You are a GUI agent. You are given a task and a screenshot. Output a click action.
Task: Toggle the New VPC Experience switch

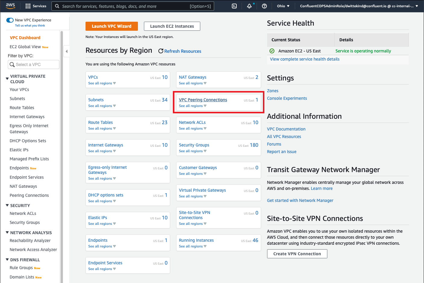coord(10,20)
